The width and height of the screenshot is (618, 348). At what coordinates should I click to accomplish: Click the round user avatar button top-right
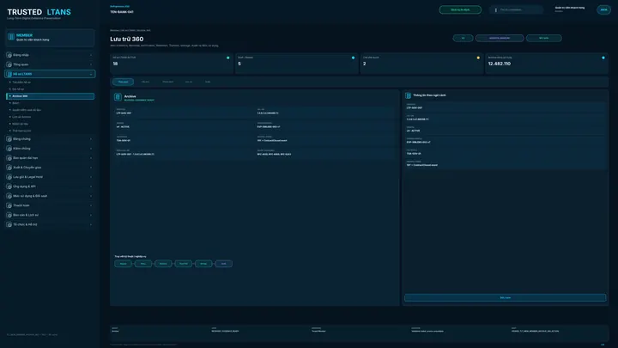click(x=603, y=9)
